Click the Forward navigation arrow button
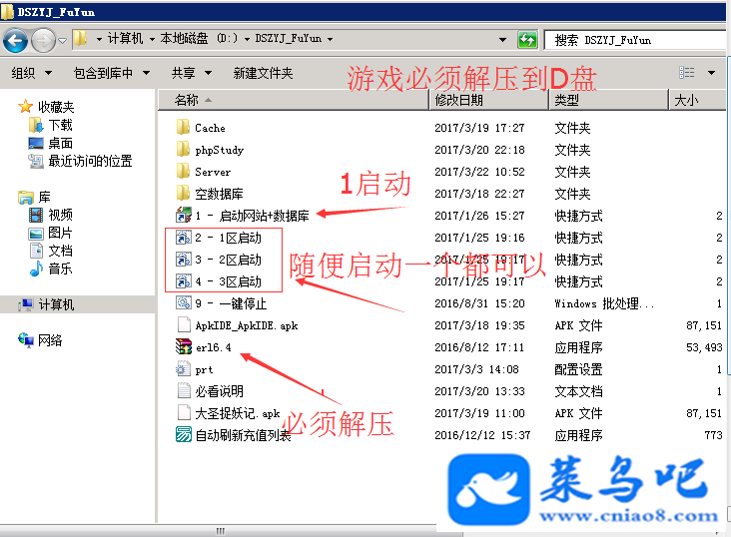The image size is (731, 537). (x=43, y=41)
